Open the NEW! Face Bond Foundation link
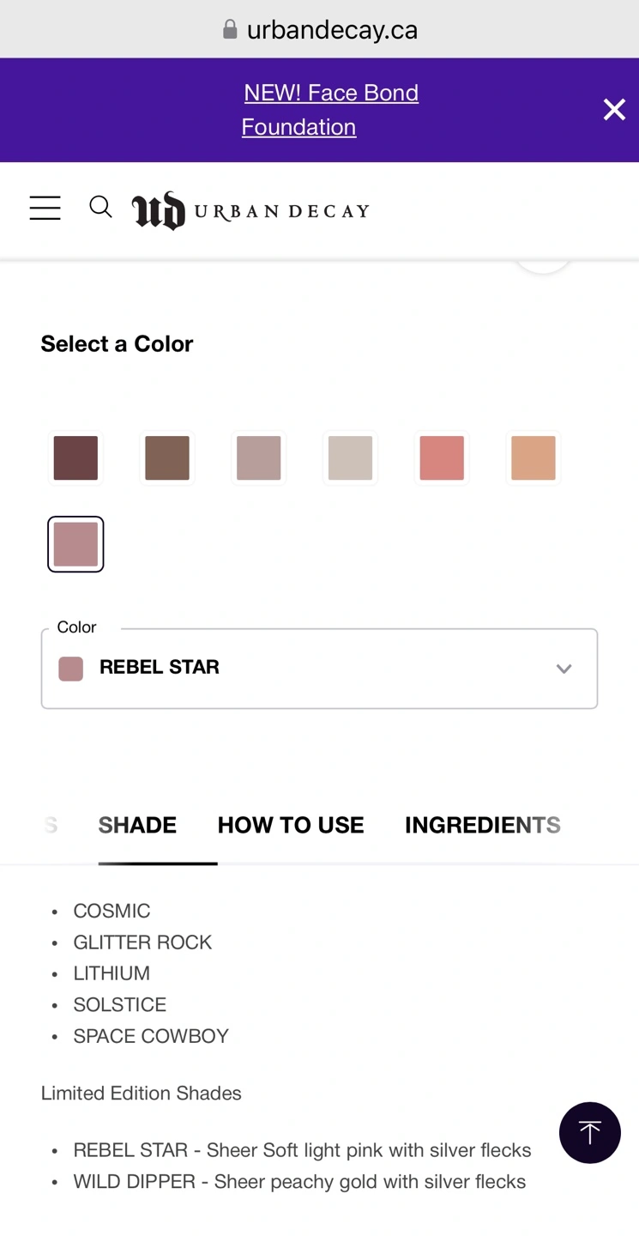This screenshot has height=1236, width=639. click(330, 110)
